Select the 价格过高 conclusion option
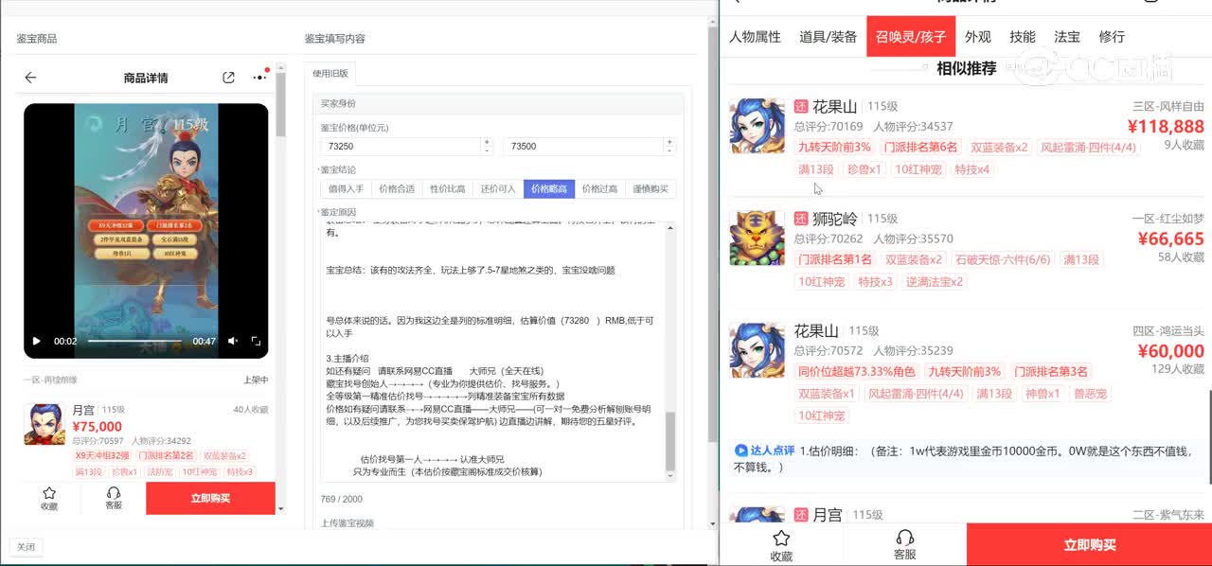Viewport: 1212px width, 566px height. [599, 188]
